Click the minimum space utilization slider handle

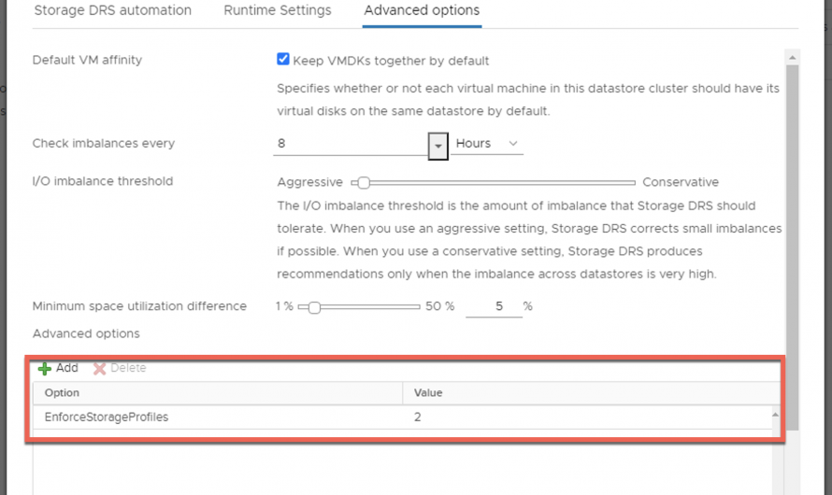[x=315, y=306]
